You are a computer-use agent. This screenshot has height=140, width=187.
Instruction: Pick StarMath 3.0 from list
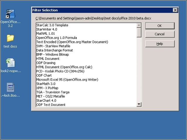[x=86, y=84]
